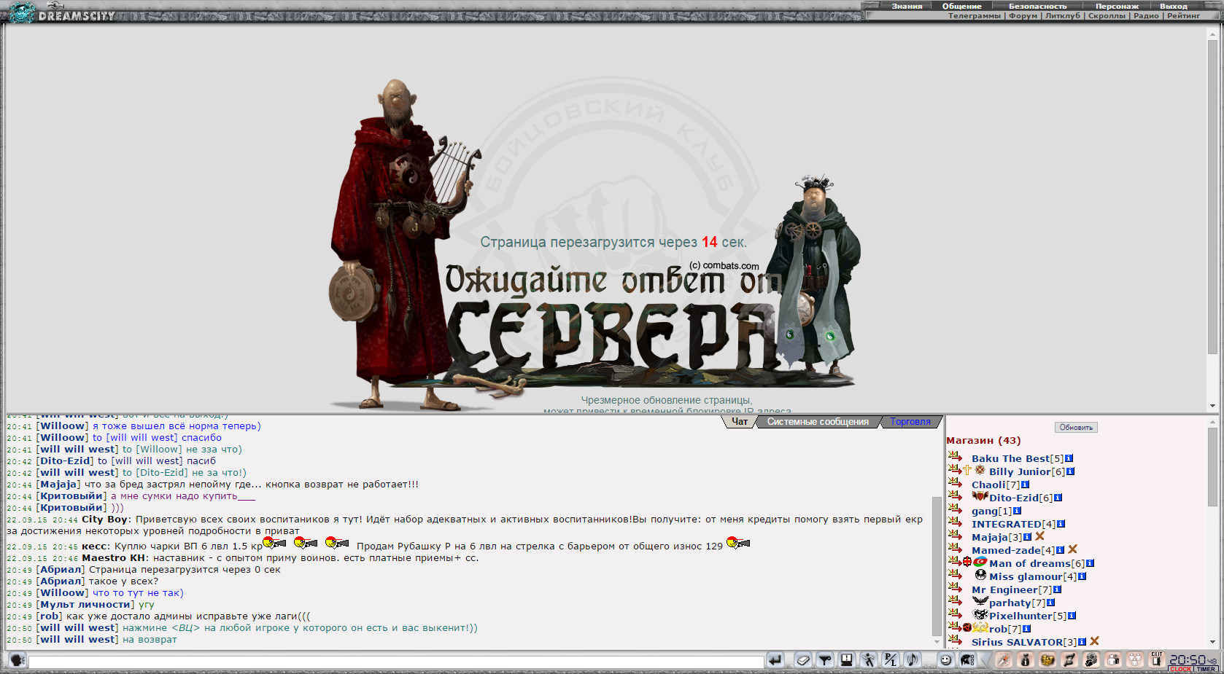Click the Обновить button
The image size is (1224, 674).
1076,428
